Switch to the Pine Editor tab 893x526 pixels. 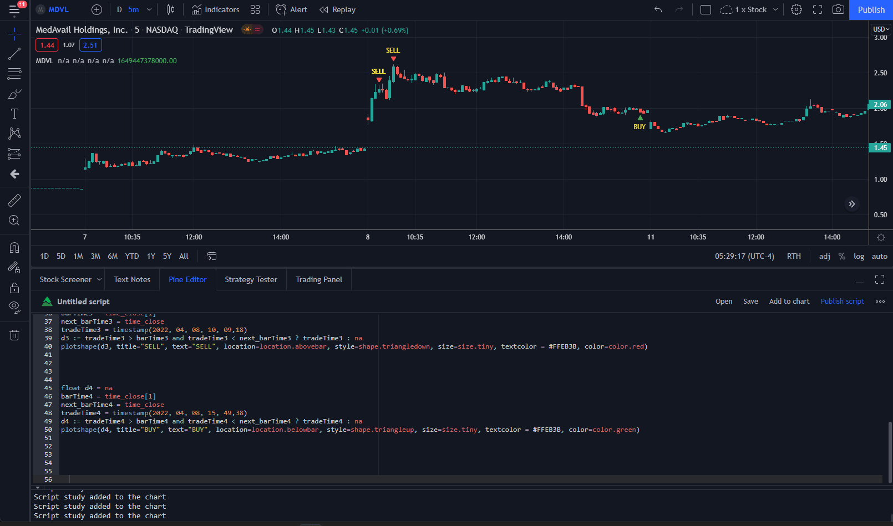click(x=187, y=280)
